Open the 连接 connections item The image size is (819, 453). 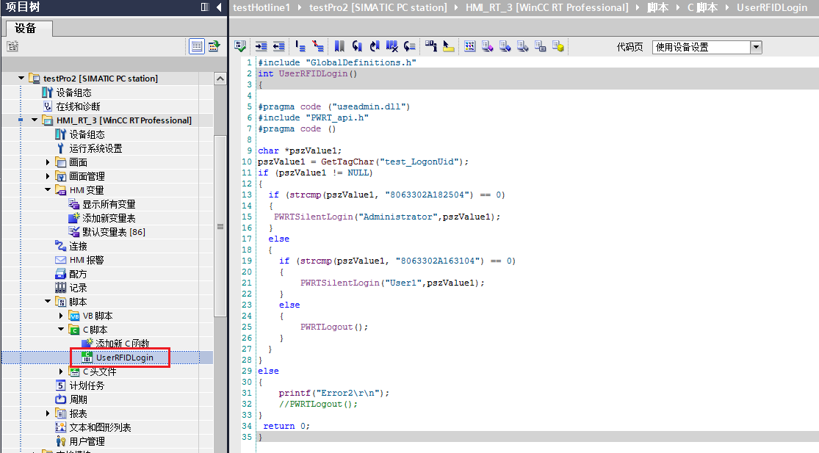click(x=78, y=246)
